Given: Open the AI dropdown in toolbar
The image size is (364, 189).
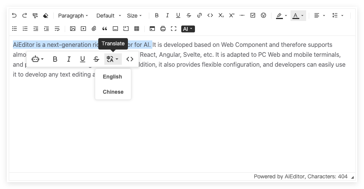Looking at the screenshot, I should (x=188, y=29).
